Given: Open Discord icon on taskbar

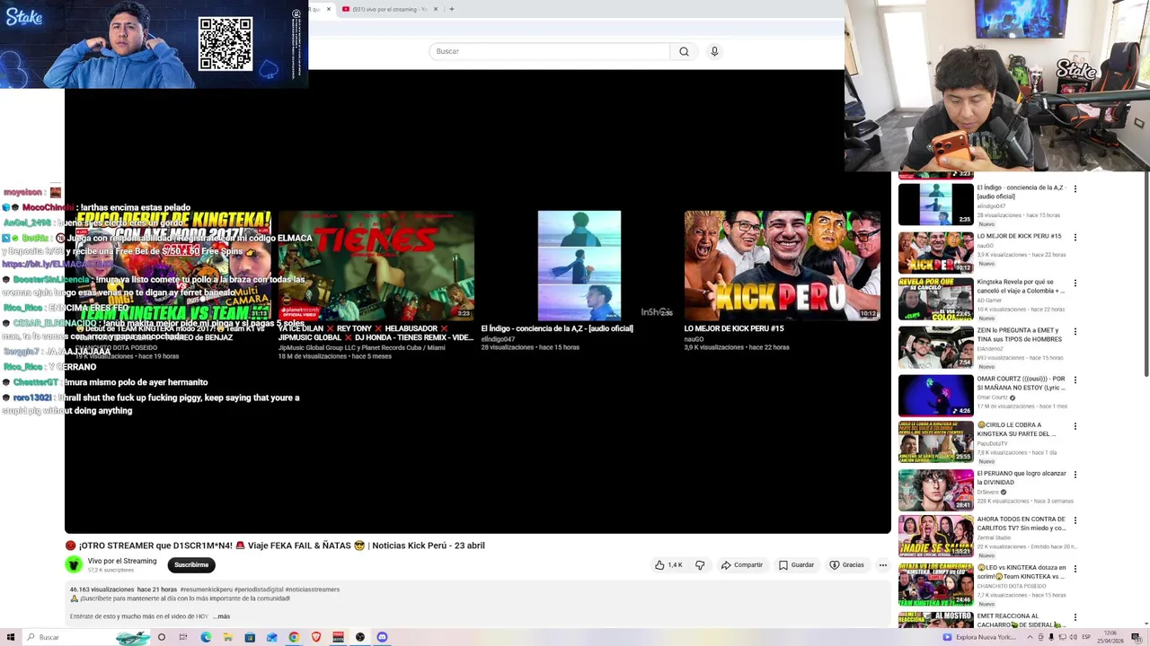Looking at the screenshot, I should click(382, 637).
